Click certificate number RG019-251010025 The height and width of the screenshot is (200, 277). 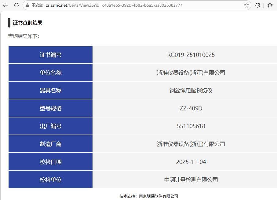tap(191, 55)
